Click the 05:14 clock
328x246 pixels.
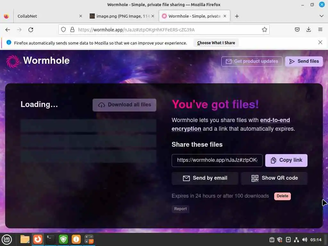(316, 240)
